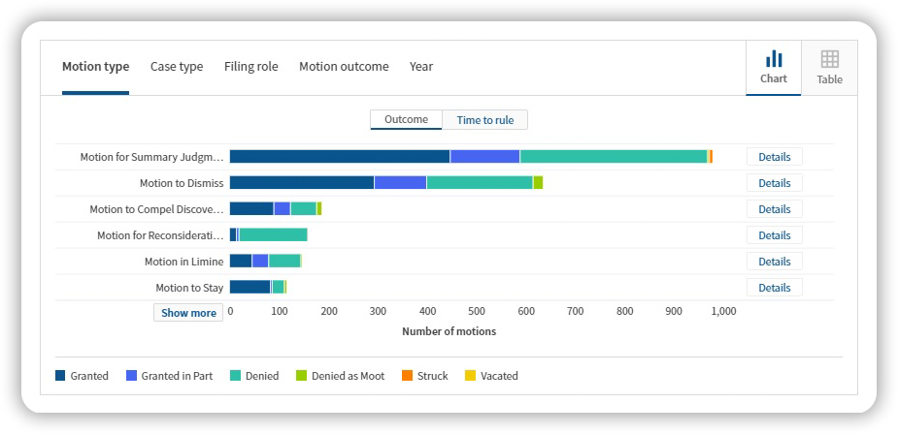Switch to Table view icon
Viewport: 898px width, 434px height.
[829, 68]
